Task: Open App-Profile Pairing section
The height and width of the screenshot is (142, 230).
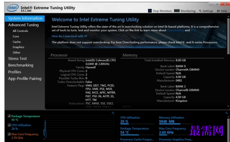Action: coord(25,79)
